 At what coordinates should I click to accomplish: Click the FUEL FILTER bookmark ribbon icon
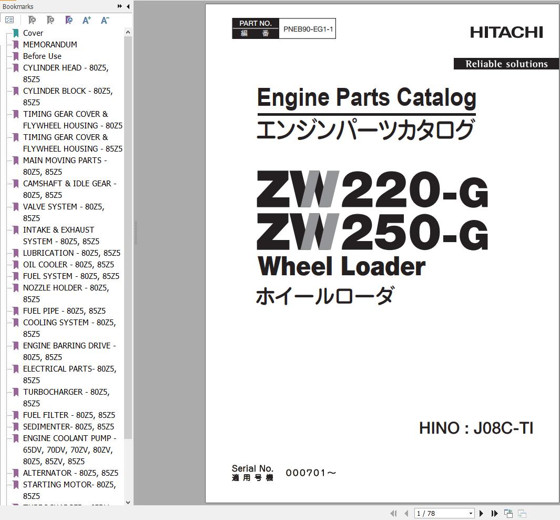point(16,415)
